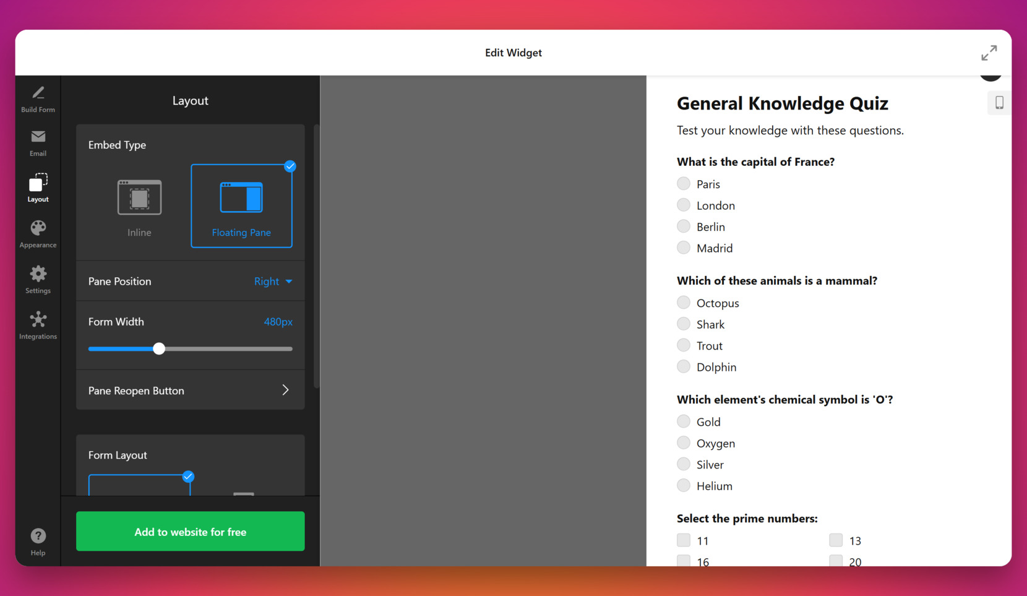Check the box for prime number 11
The width and height of the screenshot is (1027, 596).
pyautogui.click(x=684, y=540)
